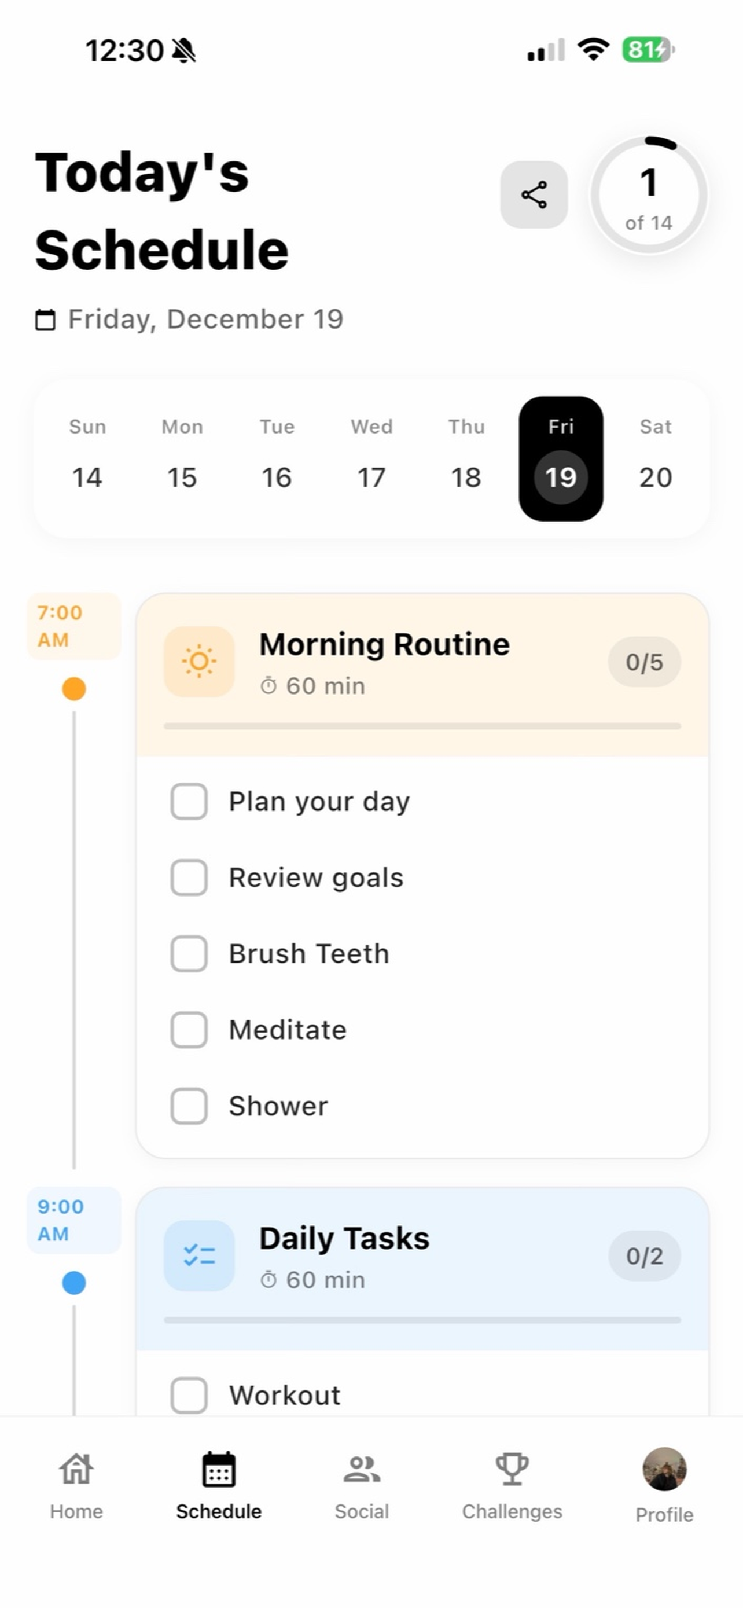Tap the 1 of 14 progress ring
The width and height of the screenshot is (743, 1608).
pyautogui.click(x=649, y=194)
